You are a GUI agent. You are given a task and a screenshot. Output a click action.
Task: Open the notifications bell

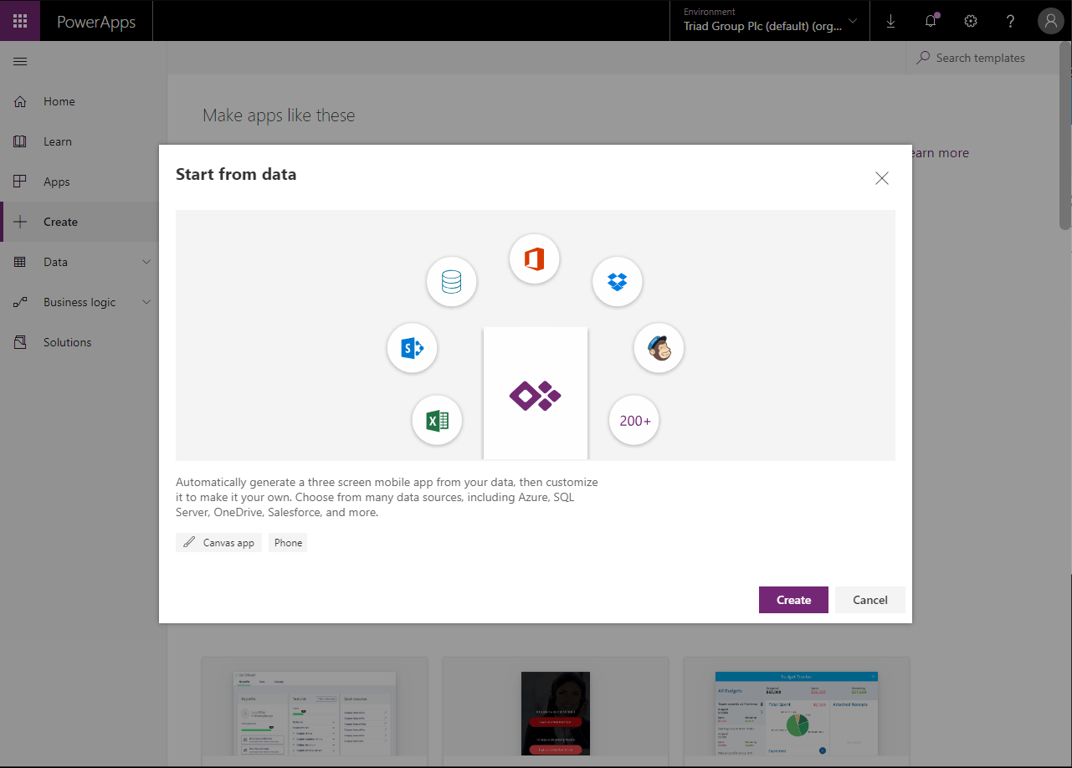click(x=931, y=21)
